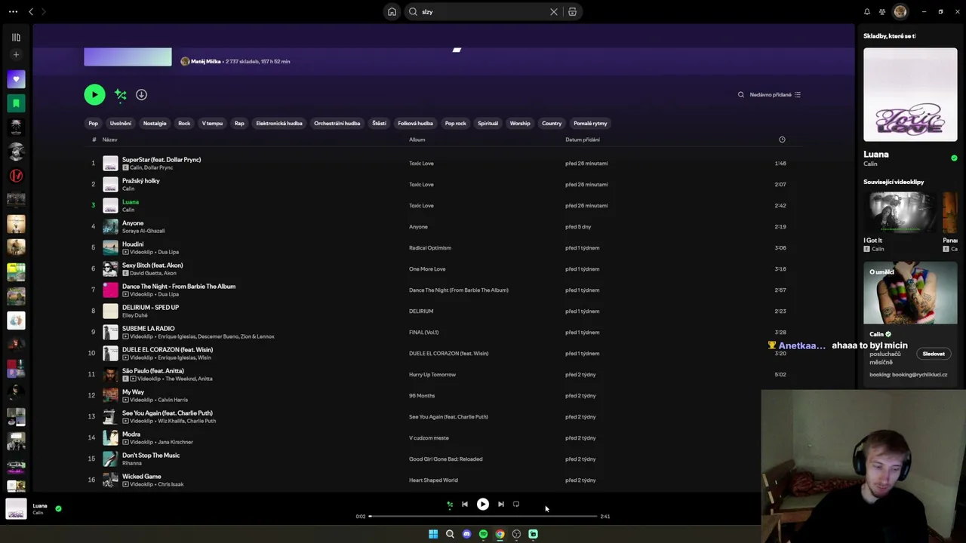The width and height of the screenshot is (966, 543).
Task: Toggle repeat mode in player bar
Action: click(x=516, y=505)
